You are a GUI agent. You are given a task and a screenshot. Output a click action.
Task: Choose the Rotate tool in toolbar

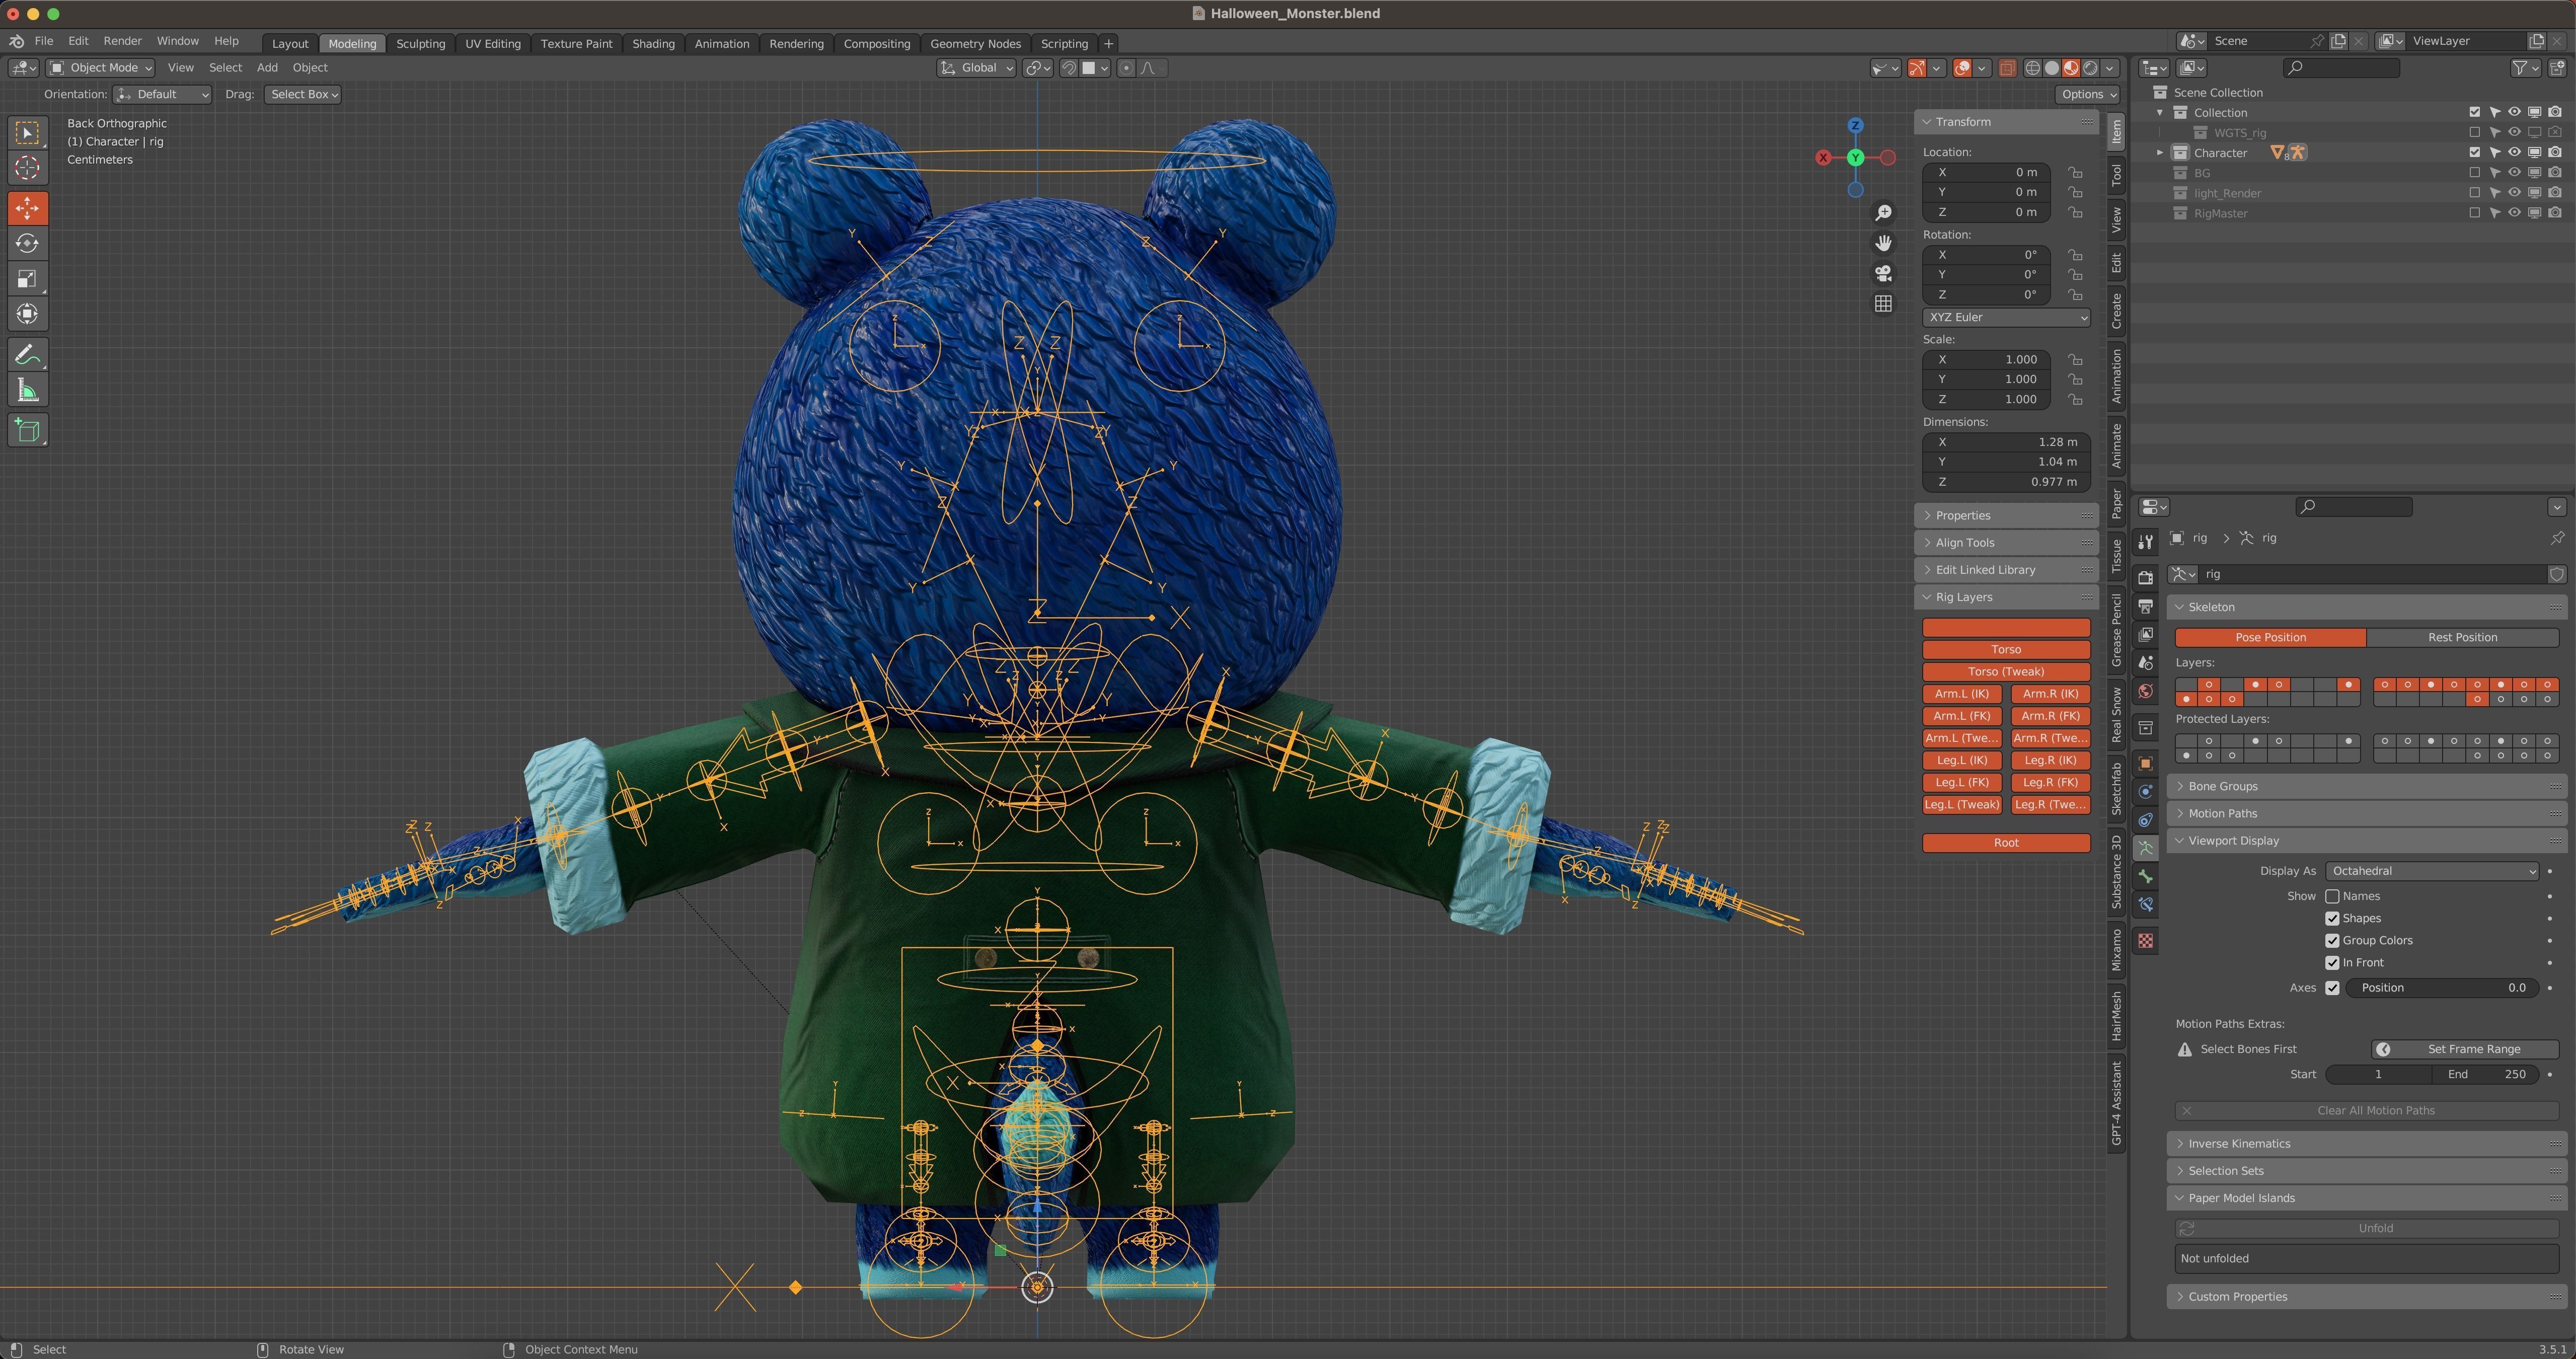(x=28, y=244)
